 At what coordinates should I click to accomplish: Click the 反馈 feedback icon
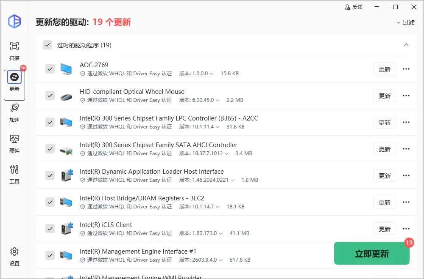click(x=354, y=7)
